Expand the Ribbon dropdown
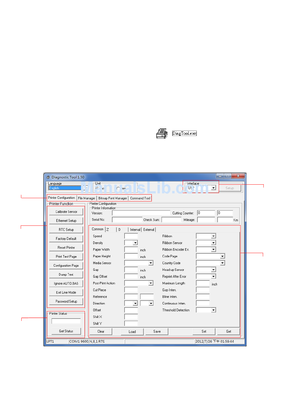This screenshot has height=408, width=285. point(214,236)
